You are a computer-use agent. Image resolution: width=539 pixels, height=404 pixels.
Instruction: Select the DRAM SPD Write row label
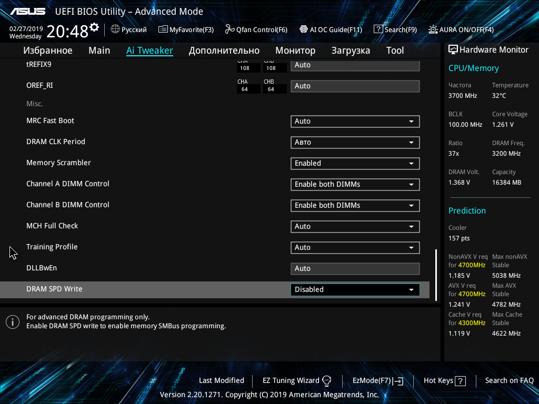tap(54, 289)
